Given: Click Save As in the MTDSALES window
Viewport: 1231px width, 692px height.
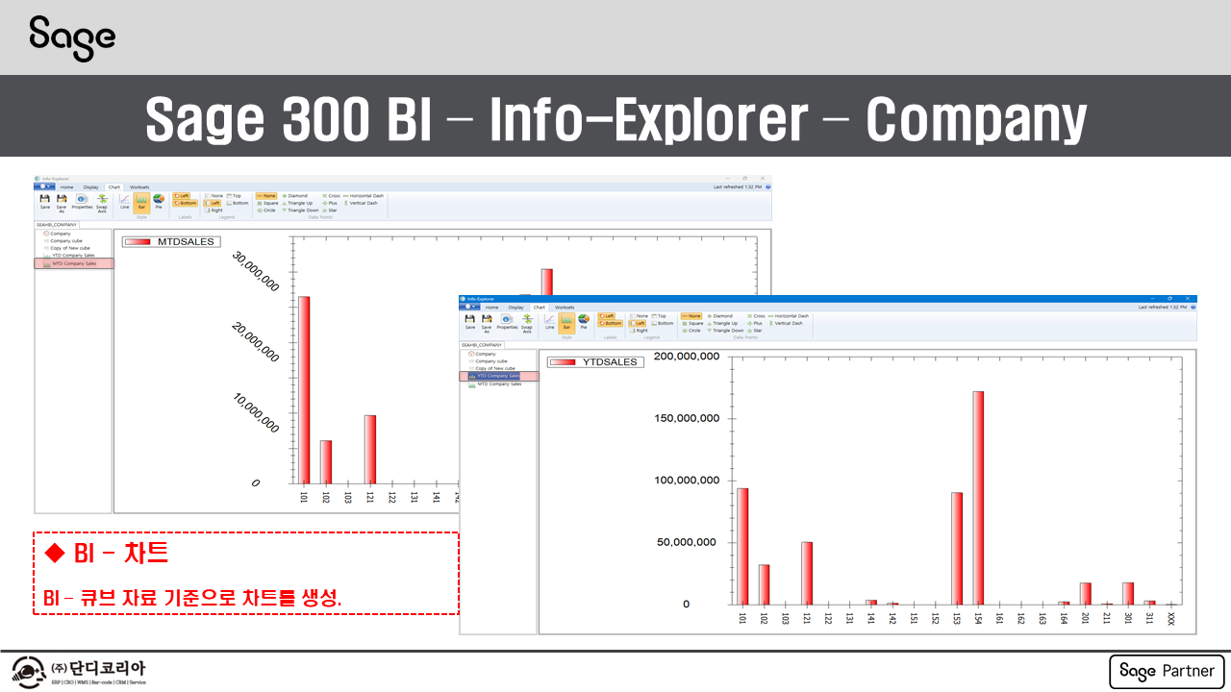Looking at the screenshot, I should click(62, 203).
